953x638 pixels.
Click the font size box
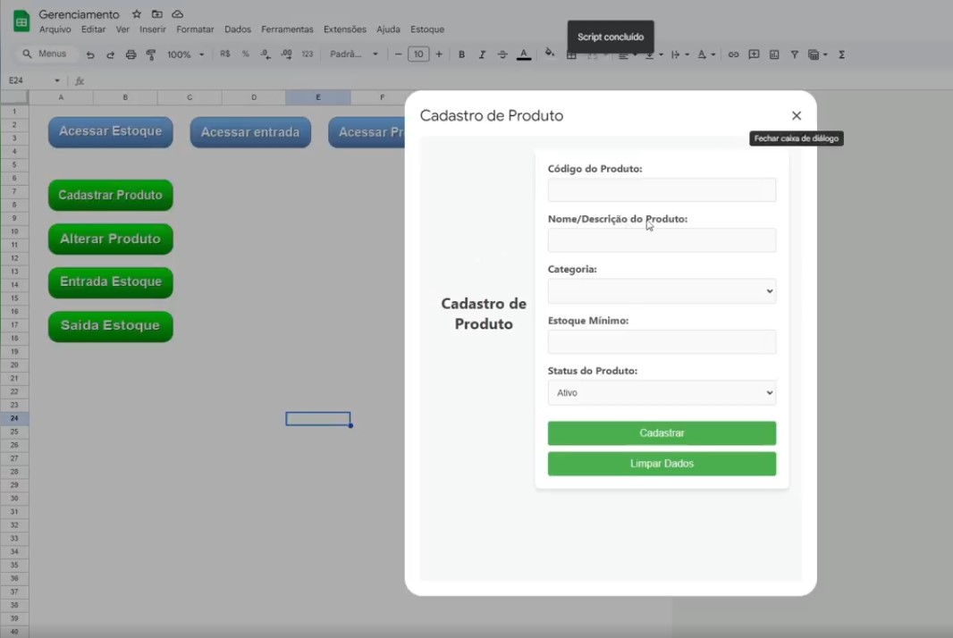coord(418,55)
